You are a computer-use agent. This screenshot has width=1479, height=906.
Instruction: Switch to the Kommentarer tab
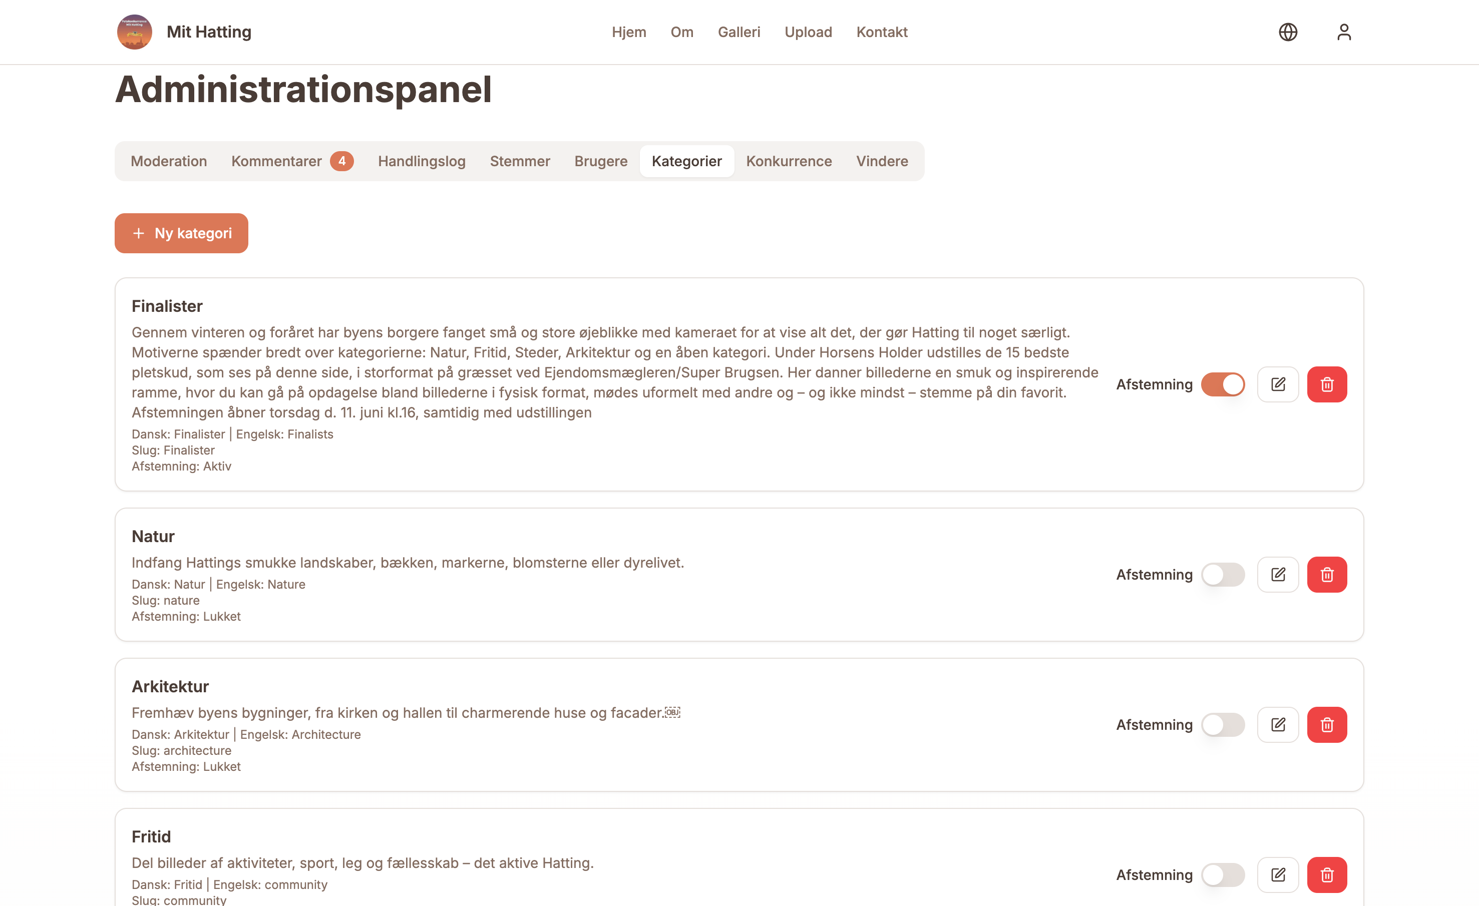tap(292, 161)
